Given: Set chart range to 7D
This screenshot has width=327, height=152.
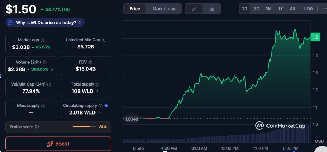Looking at the screenshot, I should (256, 9).
